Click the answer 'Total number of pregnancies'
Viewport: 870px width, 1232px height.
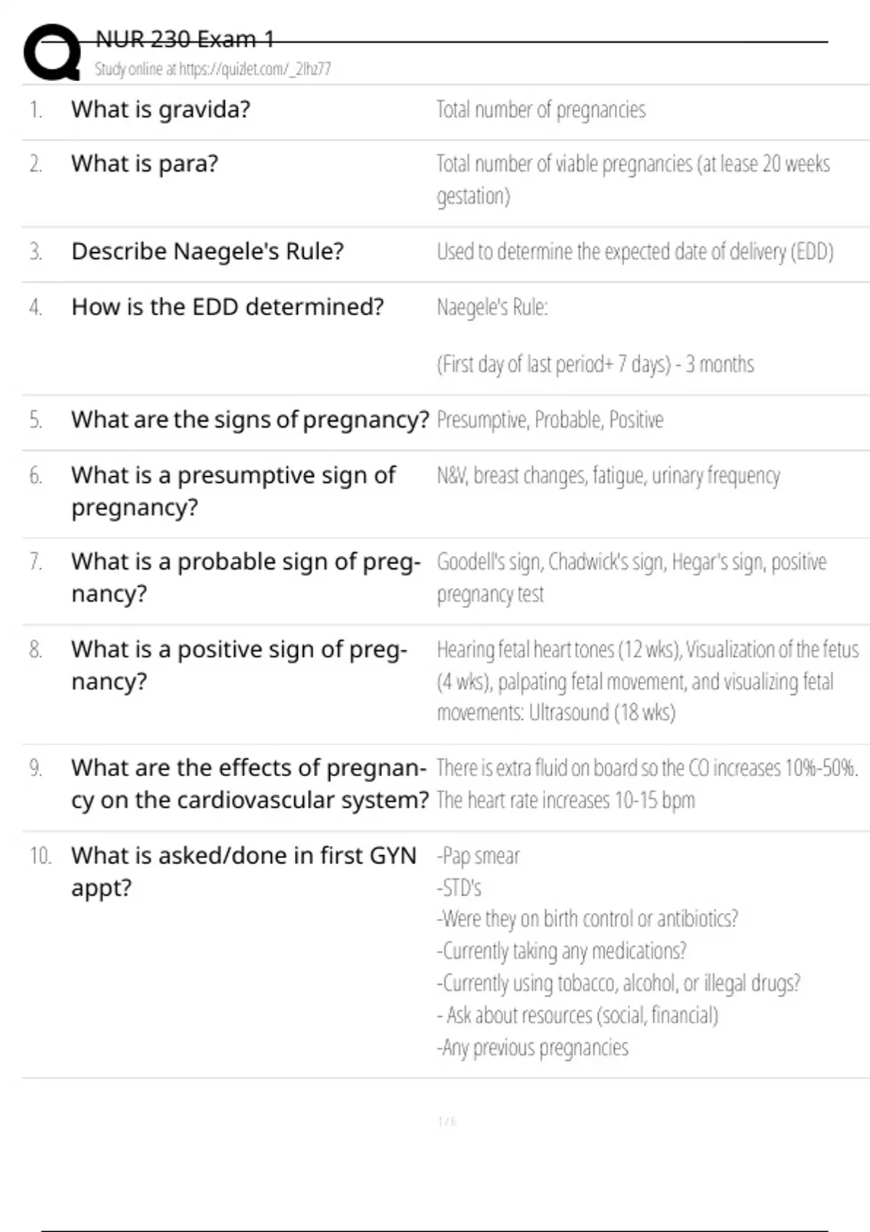click(541, 110)
